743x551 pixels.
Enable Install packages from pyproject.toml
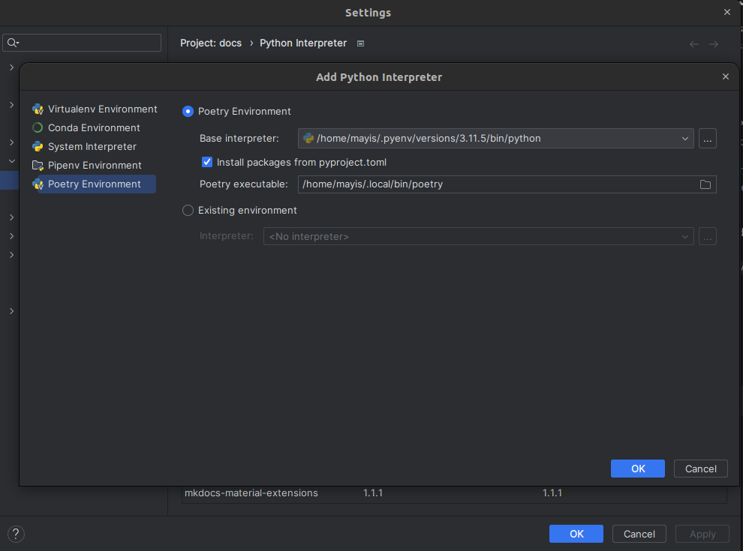[x=206, y=162]
